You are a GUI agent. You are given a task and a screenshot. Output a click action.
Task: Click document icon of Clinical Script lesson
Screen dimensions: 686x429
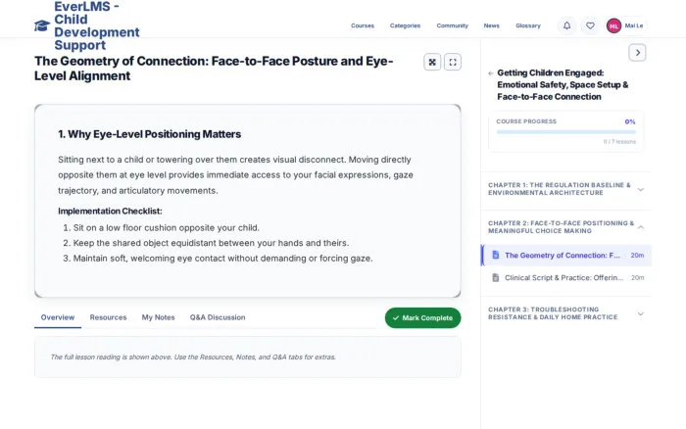pos(495,278)
